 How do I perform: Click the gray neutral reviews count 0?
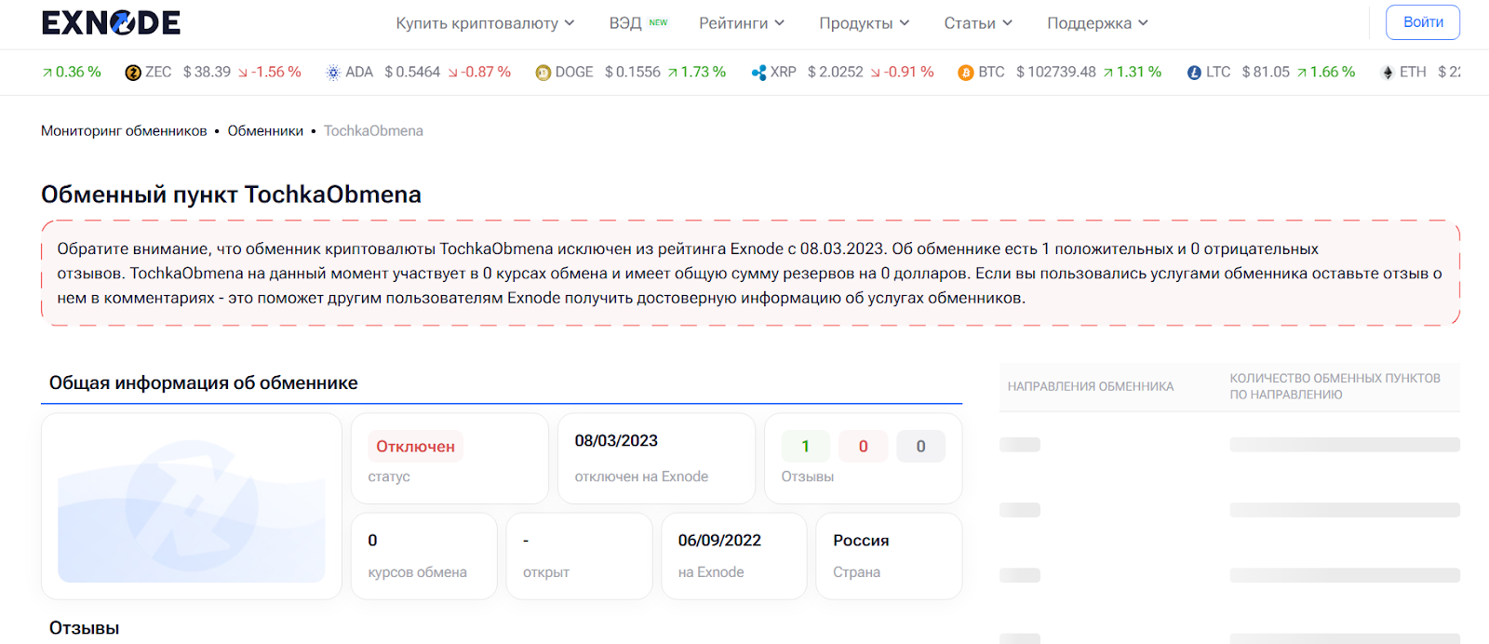pyautogui.click(x=920, y=447)
